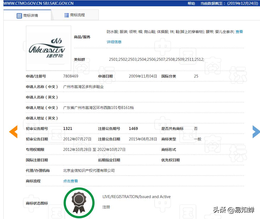Open the 商标流程 tab
The width and height of the screenshot is (260, 219).
coord(78,15)
